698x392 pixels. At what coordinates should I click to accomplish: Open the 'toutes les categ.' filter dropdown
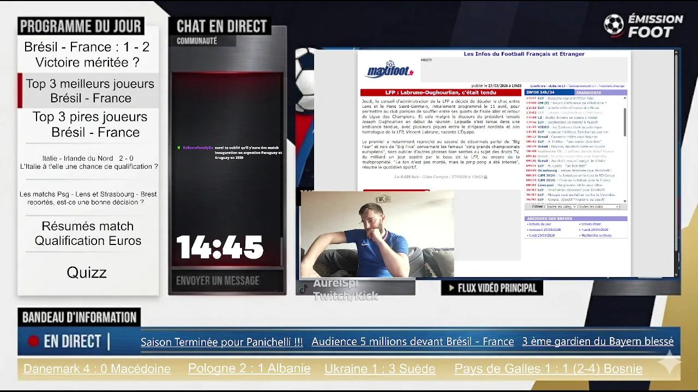(561, 207)
